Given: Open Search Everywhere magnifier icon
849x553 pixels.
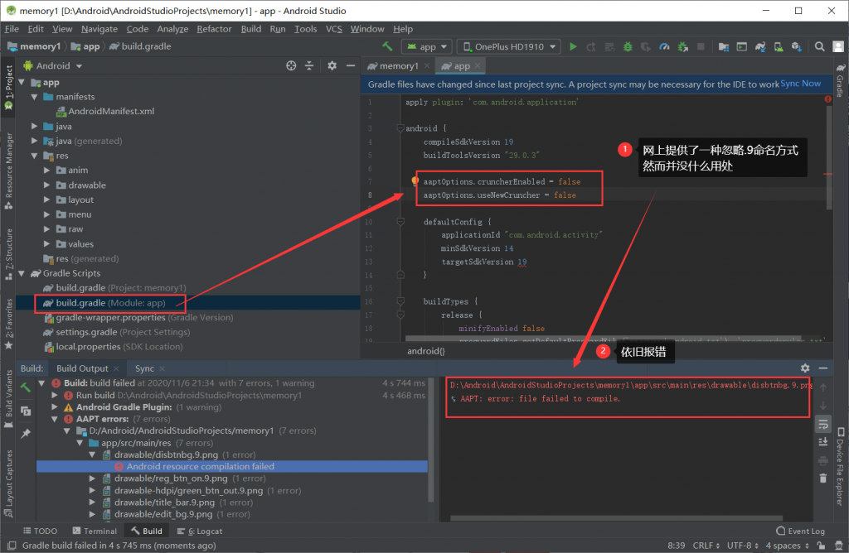Looking at the screenshot, I should pyautogui.click(x=819, y=47).
